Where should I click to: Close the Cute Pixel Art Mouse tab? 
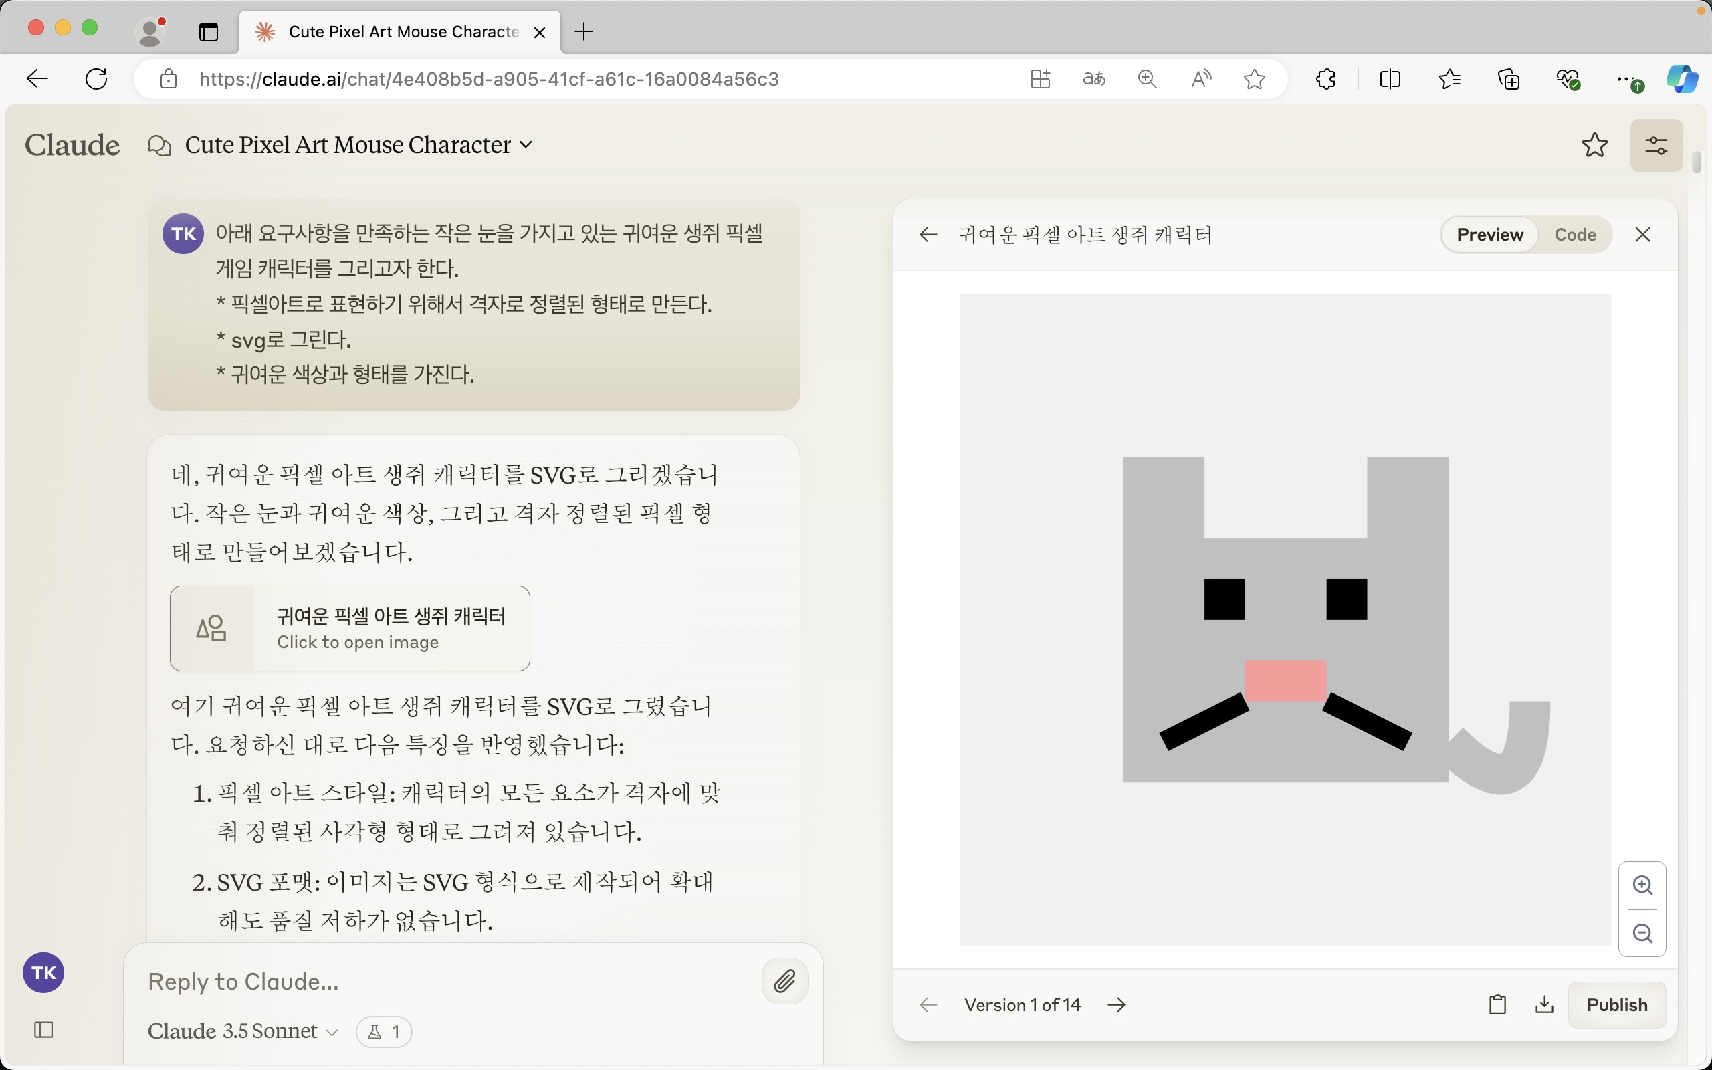coord(539,33)
